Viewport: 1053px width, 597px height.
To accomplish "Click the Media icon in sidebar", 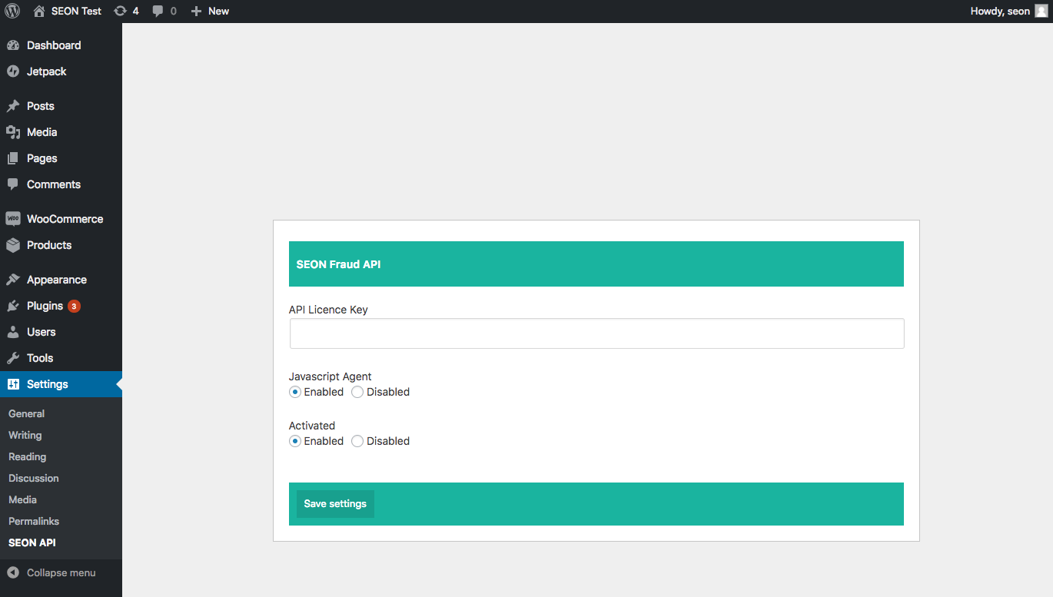I will [13, 132].
